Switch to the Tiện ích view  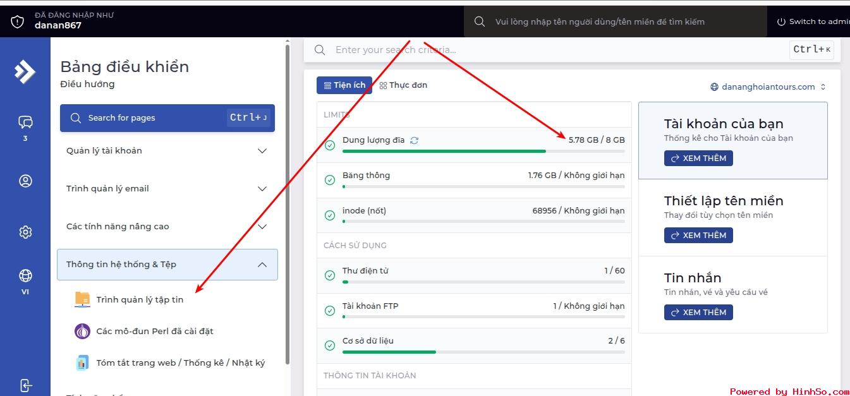(x=344, y=85)
